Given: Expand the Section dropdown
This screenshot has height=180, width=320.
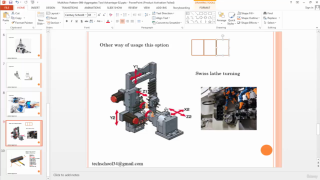Looking at the screenshot, I should (x=54, y=22).
